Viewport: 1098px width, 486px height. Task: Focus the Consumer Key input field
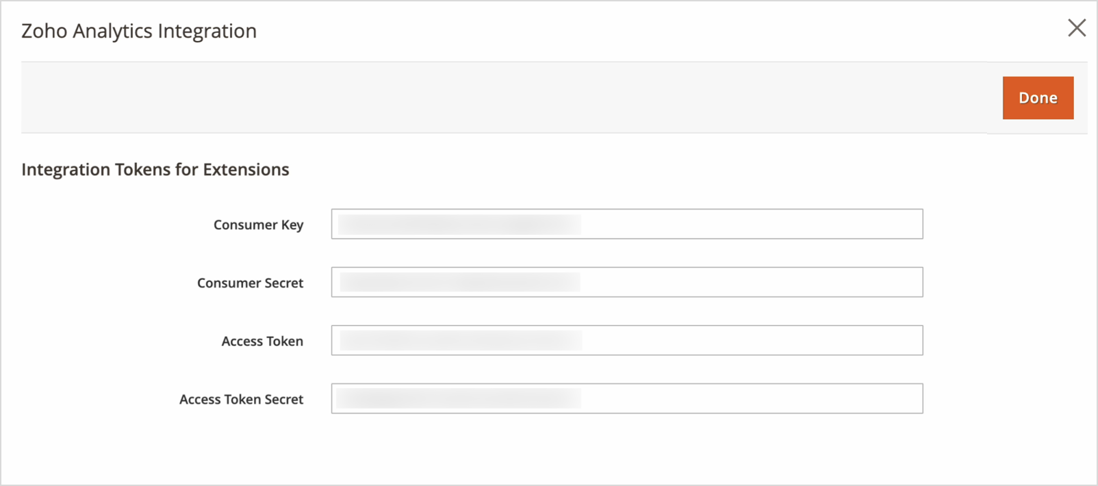coord(626,225)
